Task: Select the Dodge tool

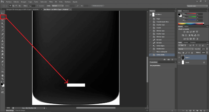Action: click(2, 58)
